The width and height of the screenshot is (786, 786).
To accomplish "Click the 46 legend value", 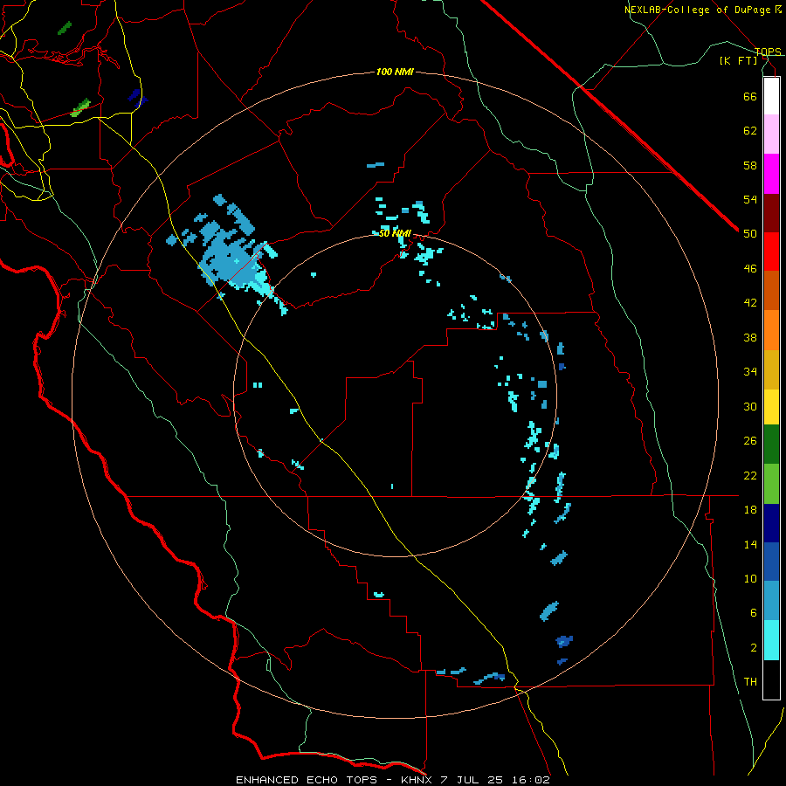I will (750, 269).
